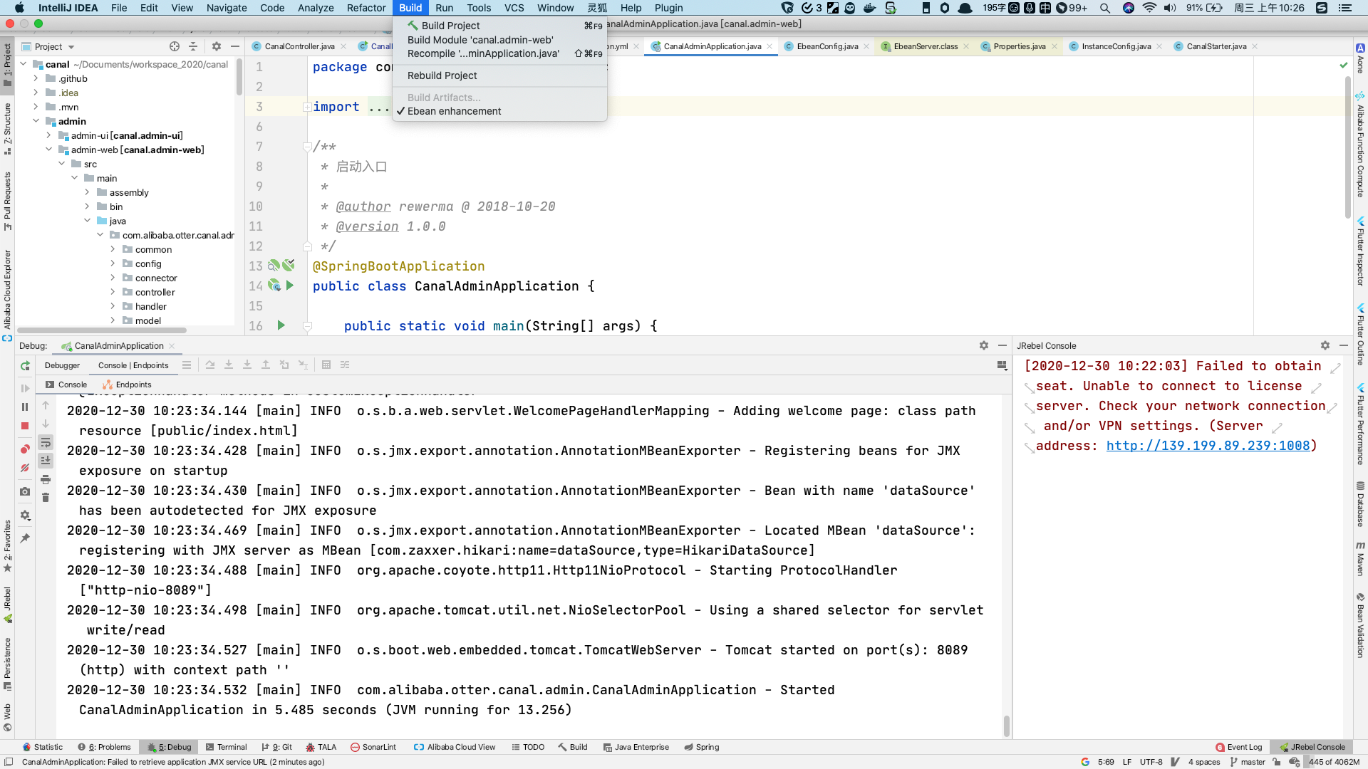Open the JRebel server address link
Viewport: 1368px width, 769px height.
(x=1208, y=446)
